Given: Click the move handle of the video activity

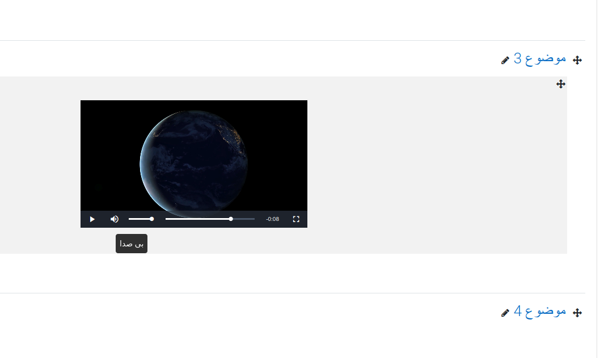Looking at the screenshot, I should (x=561, y=84).
